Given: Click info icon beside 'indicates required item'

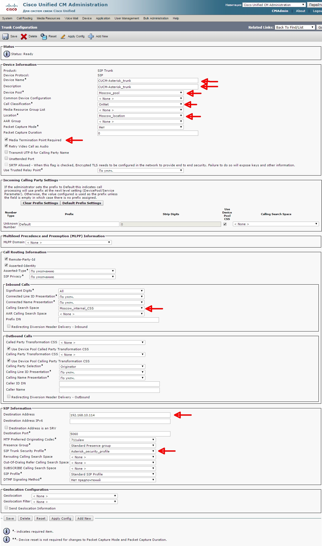Looking at the screenshot, I should coord(7,531).
